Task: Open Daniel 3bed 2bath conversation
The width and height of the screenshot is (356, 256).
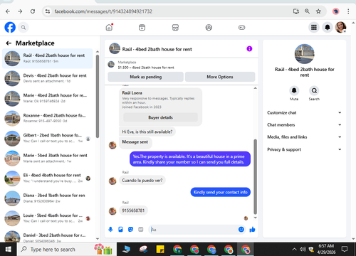Action: (x=48, y=237)
